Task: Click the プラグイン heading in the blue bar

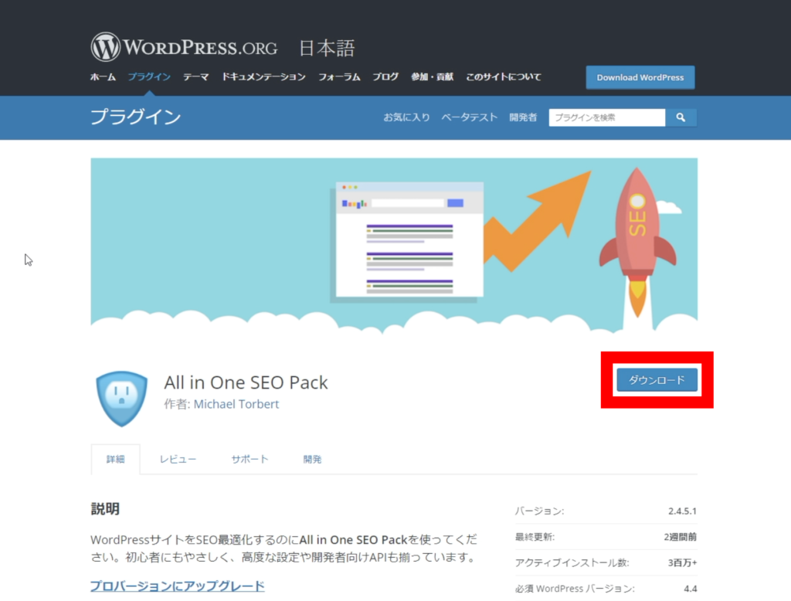Action: coord(136,117)
